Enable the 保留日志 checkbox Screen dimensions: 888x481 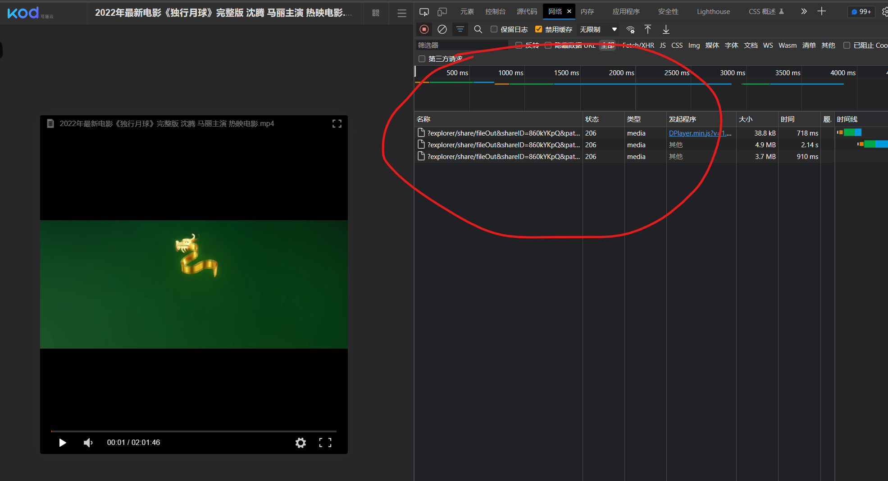point(494,29)
